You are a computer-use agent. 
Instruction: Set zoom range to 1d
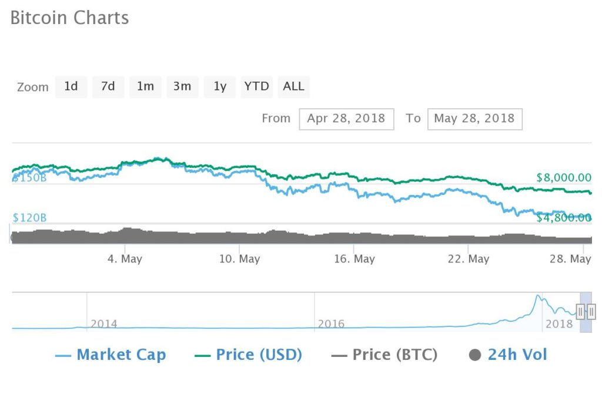[x=71, y=87]
